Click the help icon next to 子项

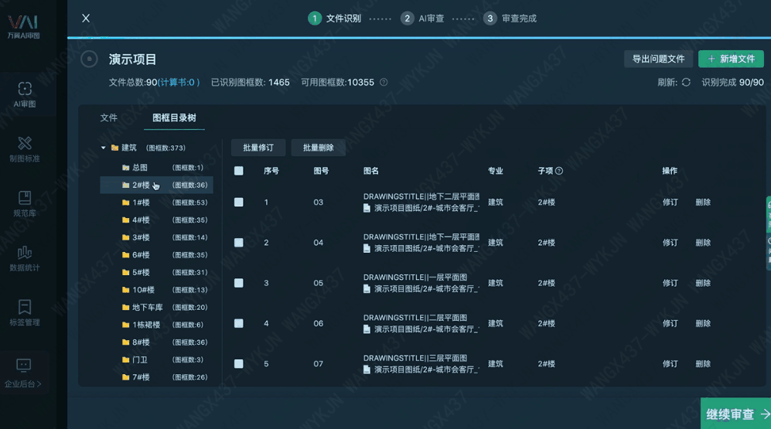click(559, 171)
